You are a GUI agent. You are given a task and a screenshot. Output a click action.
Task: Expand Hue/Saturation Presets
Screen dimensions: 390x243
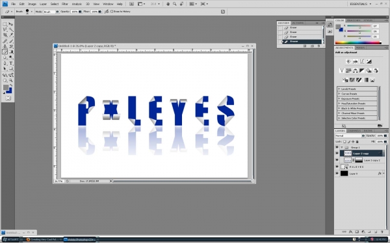point(339,104)
